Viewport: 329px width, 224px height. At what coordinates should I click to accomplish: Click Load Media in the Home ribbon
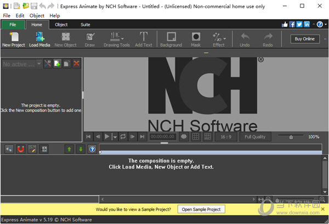[x=39, y=39]
